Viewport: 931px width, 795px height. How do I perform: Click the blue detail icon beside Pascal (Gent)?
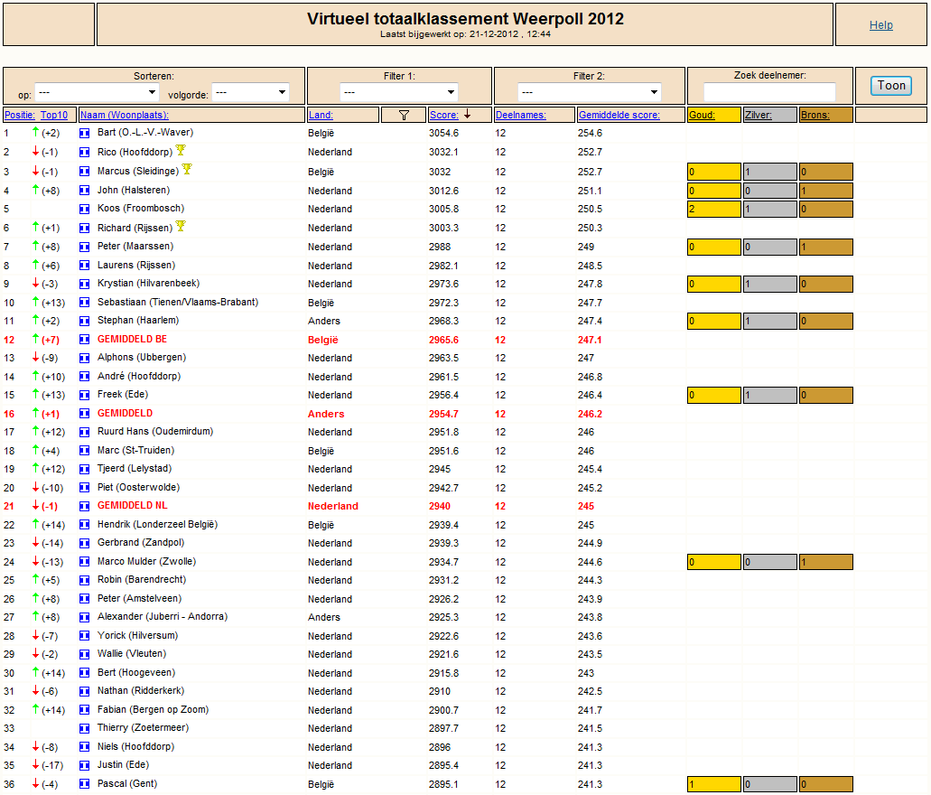pyautogui.click(x=84, y=784)
